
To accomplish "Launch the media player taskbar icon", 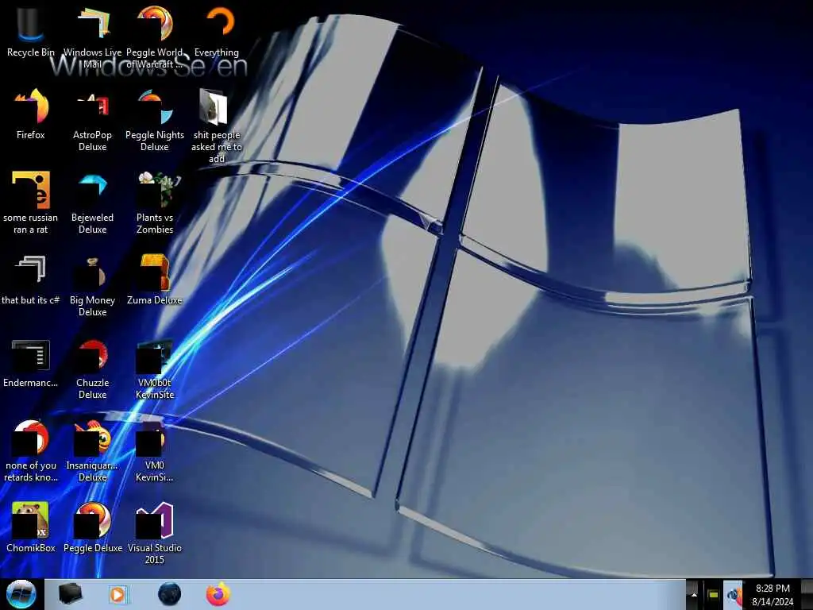I will pos(119,594).
